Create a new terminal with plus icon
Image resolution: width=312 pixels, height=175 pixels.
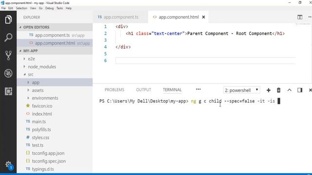click(x=269, y=90)
